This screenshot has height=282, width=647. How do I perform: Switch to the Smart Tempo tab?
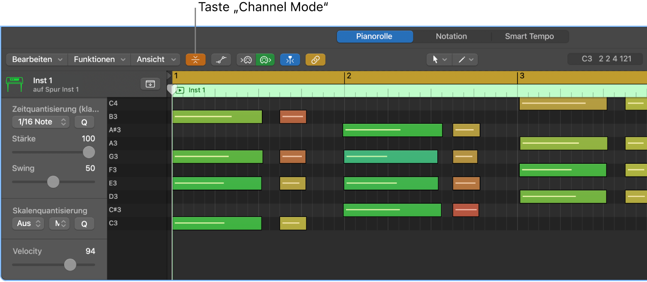coord(530,36)
